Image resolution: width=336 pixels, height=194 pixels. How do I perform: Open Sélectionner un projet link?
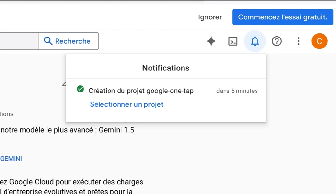pyautogui.click(x=127, y=104)
